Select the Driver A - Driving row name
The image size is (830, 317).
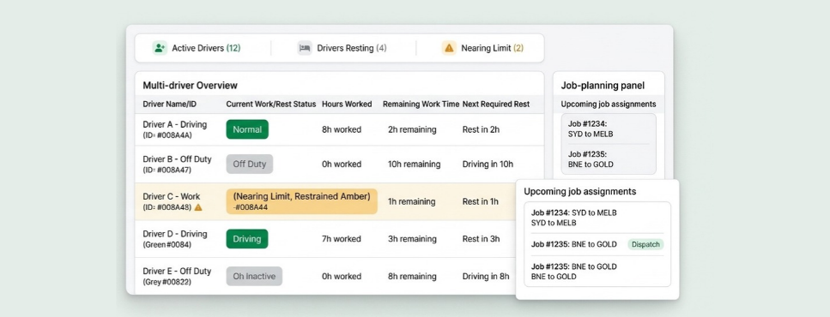click(175, 125)
